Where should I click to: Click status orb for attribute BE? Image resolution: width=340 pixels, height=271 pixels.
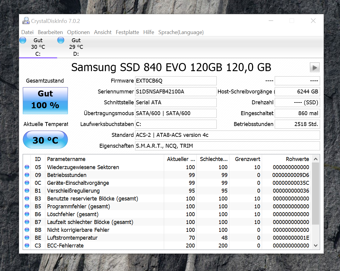point(27,238)
